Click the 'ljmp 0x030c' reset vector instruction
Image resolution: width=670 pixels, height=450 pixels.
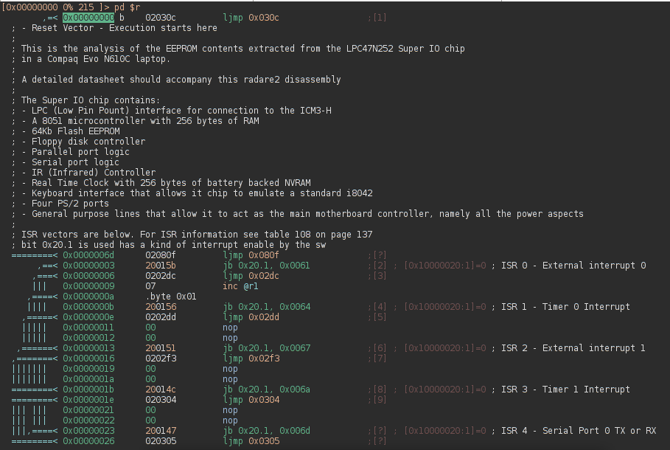[x=251, y=17]
